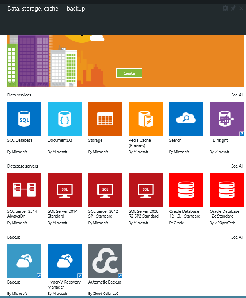This screenshot has height=298, width=246.
Task: Click 'Automatic Backup' label text
Action: point(105,282)
